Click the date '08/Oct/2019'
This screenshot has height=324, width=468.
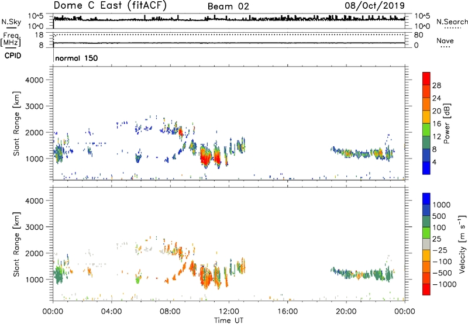pos(374,5)
